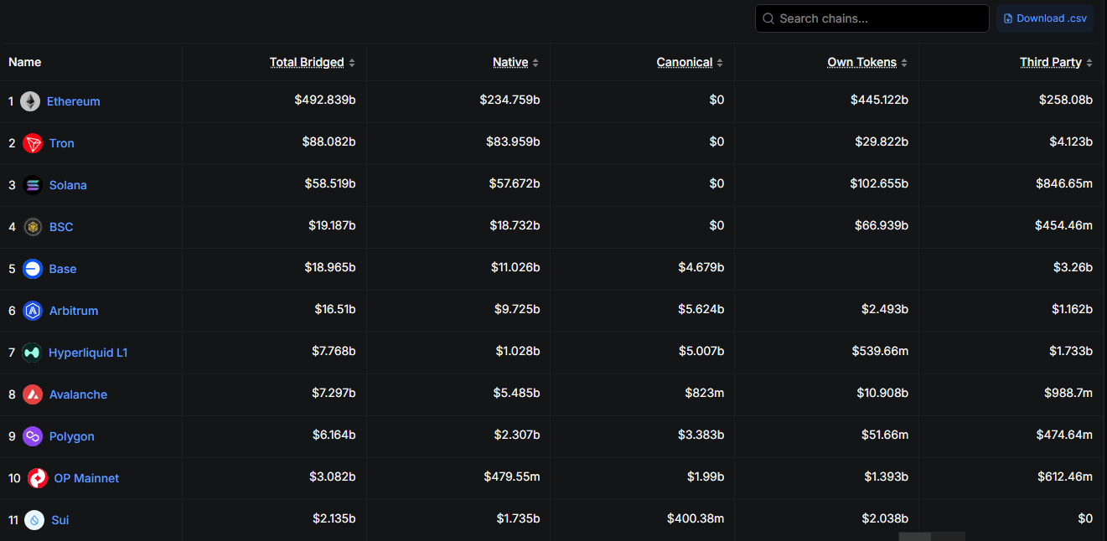Open the Sui chain link
The height and width of the screenshot is (541, 1107).
coord(60,520)
